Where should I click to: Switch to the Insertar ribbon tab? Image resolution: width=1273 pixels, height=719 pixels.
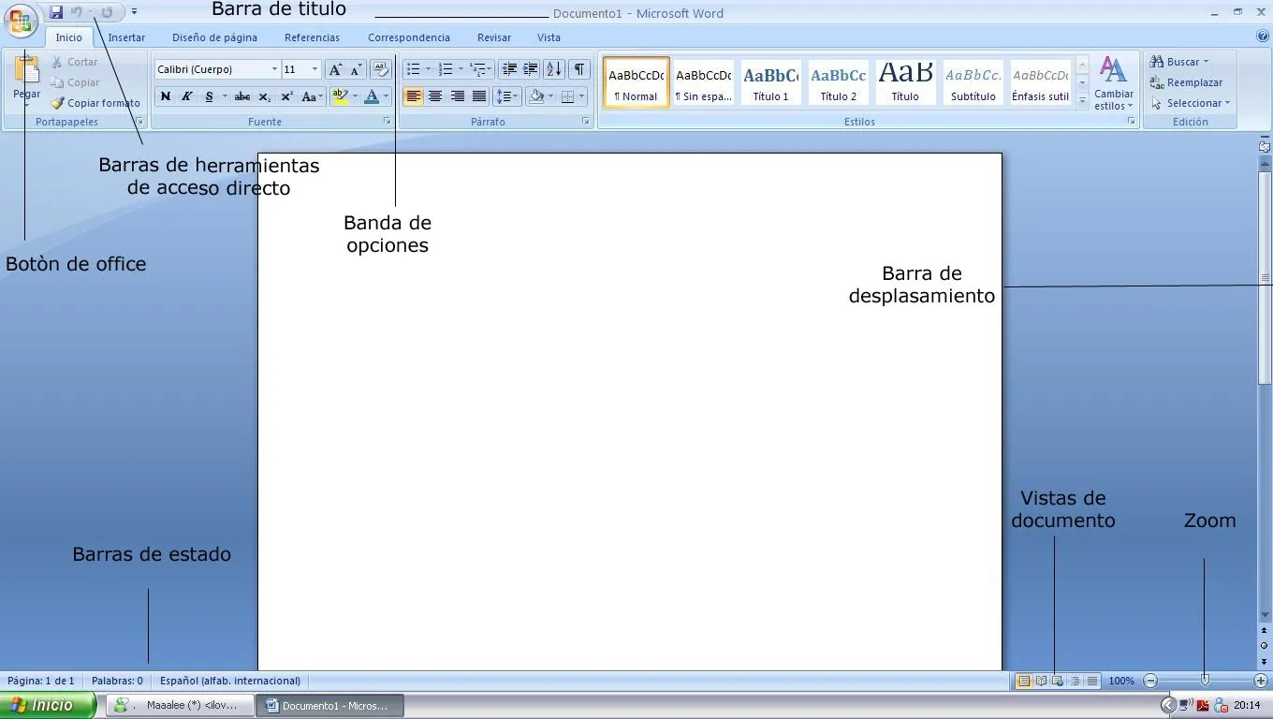coord(126,37)
